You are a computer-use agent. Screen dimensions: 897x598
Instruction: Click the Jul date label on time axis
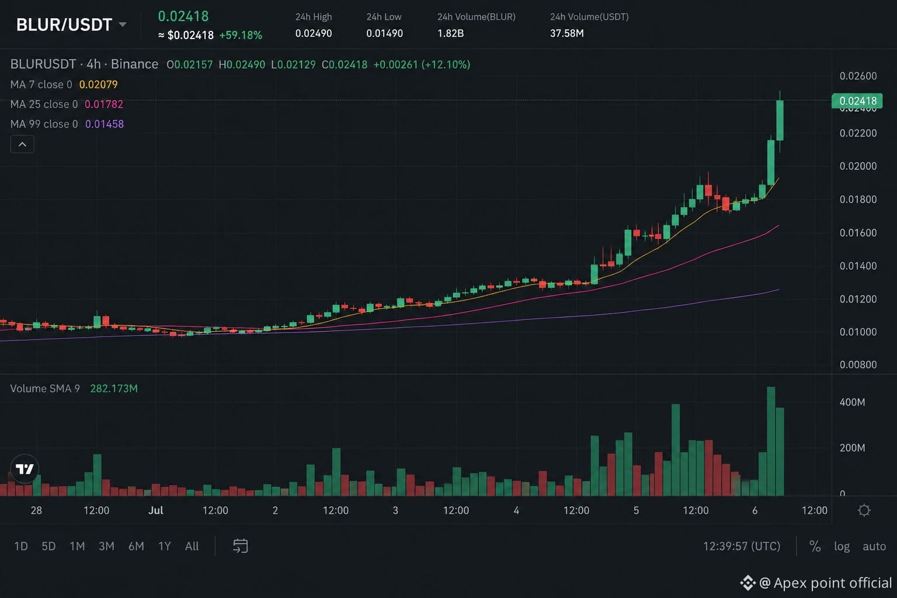[155, 510]
